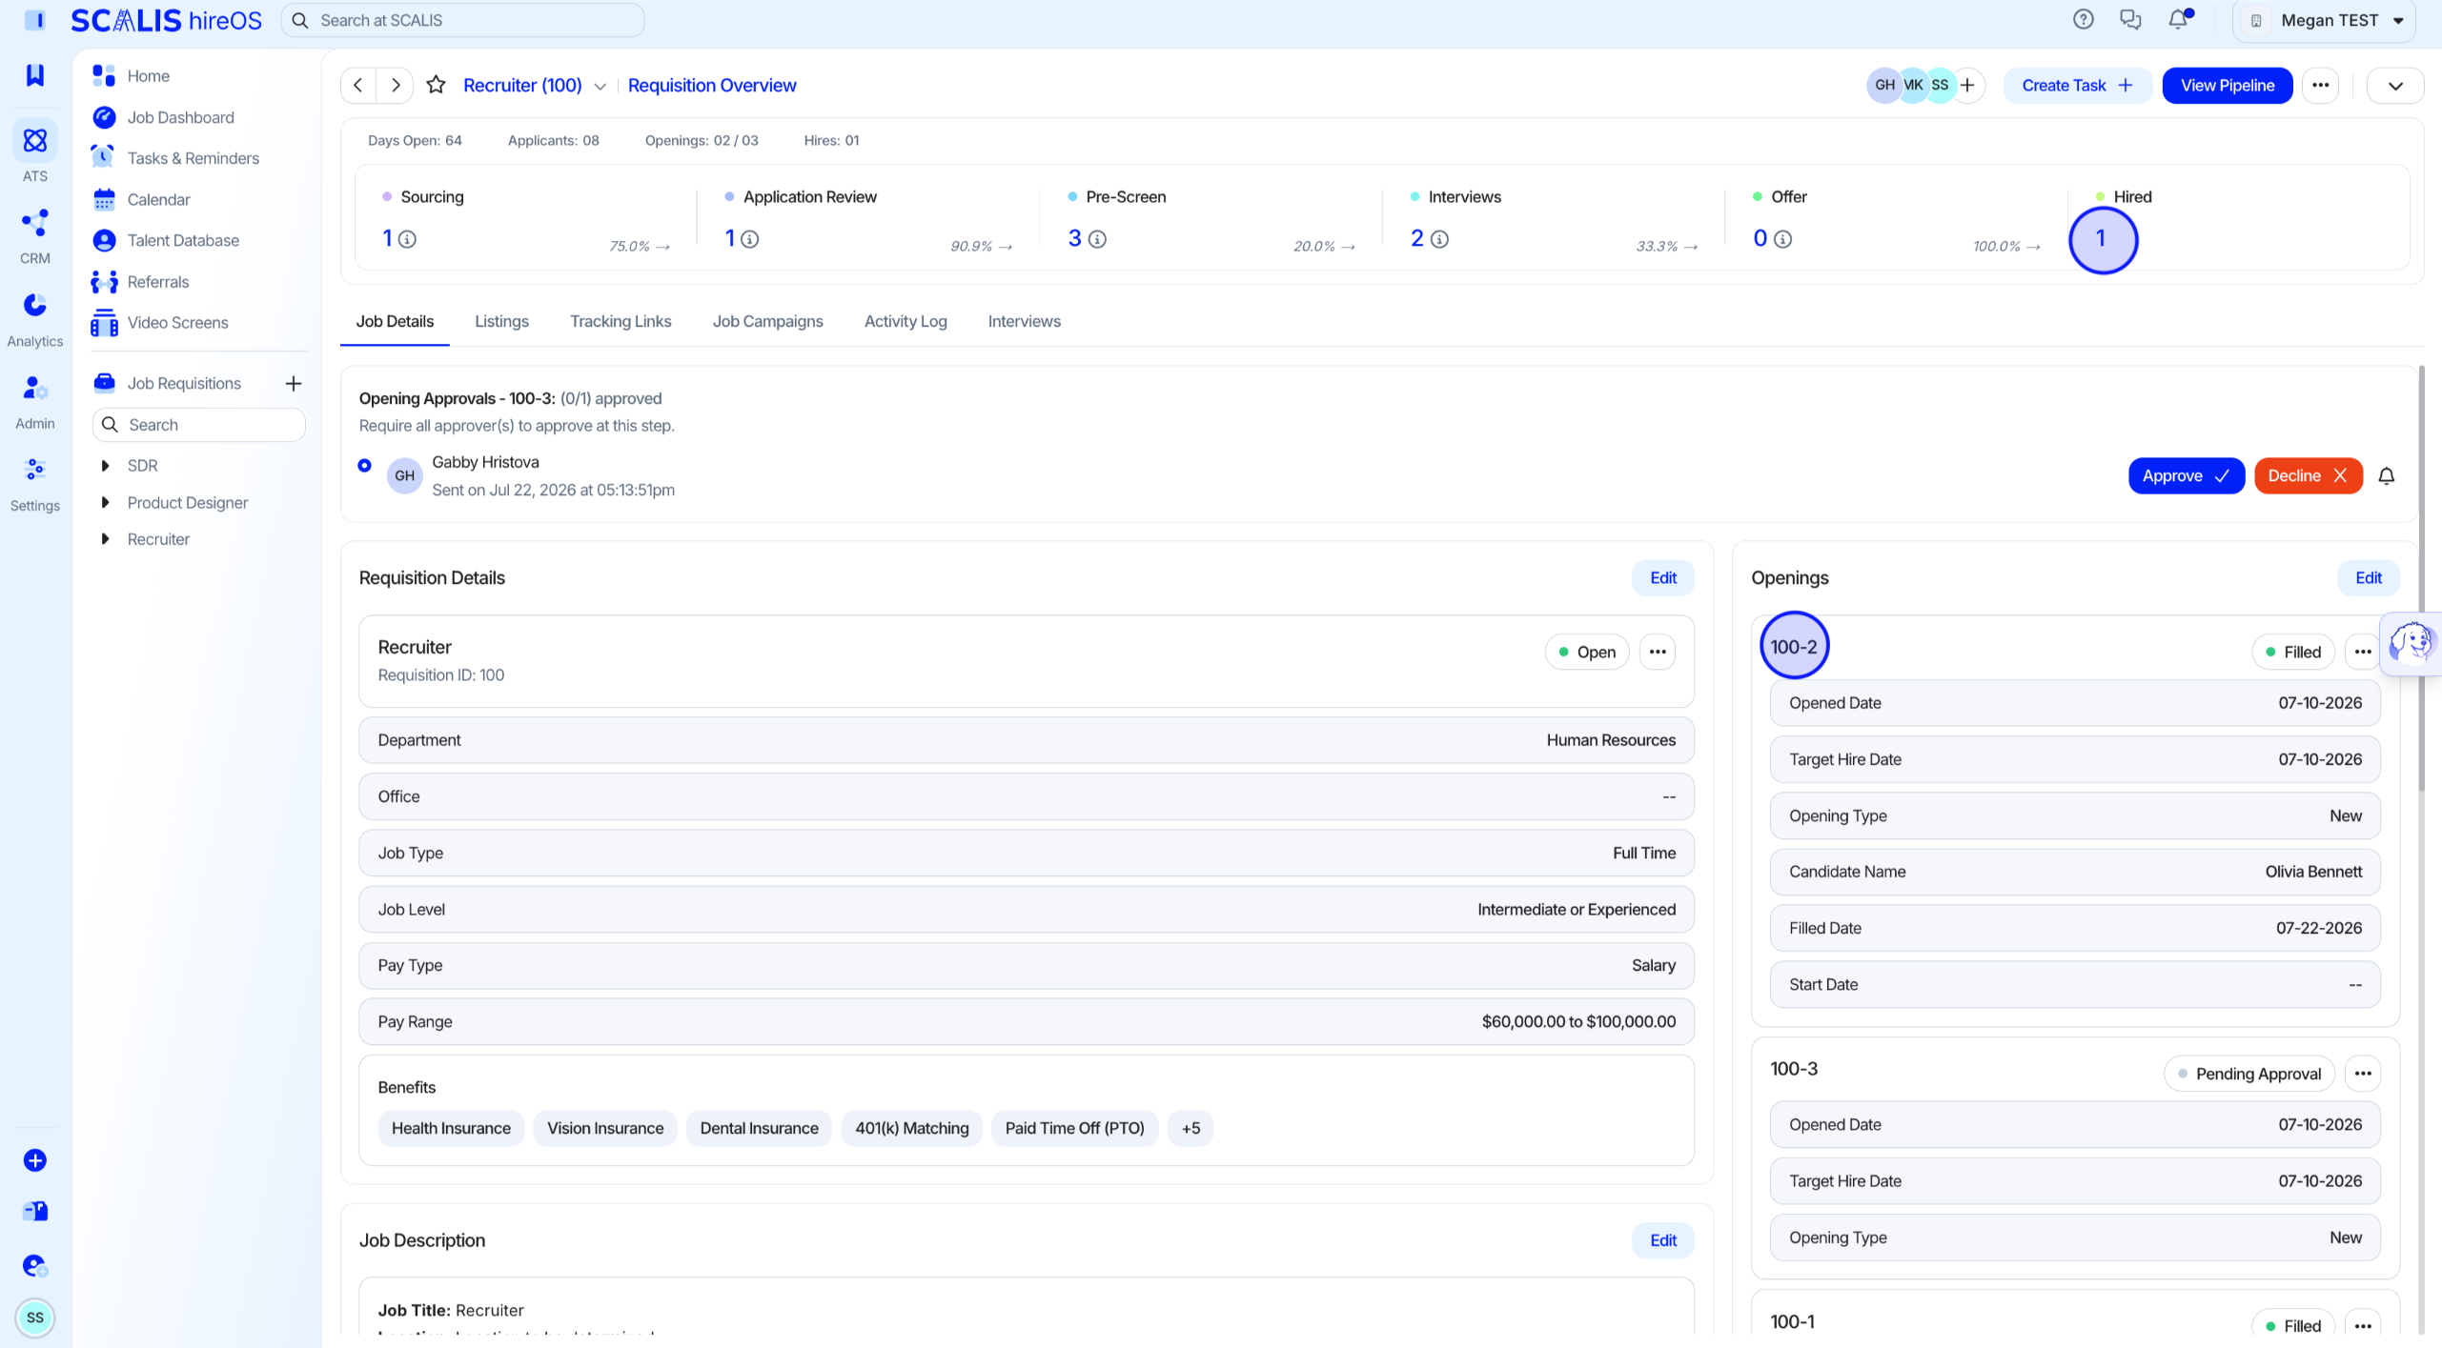Click the Hired stage count 1
This screenshot has width=2442, height=1348.
2102,238
